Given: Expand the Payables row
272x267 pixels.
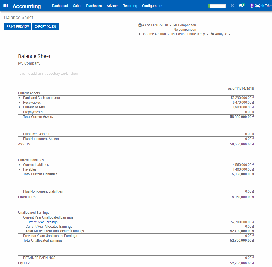Looking at the screenshot, I should (20, 169).
